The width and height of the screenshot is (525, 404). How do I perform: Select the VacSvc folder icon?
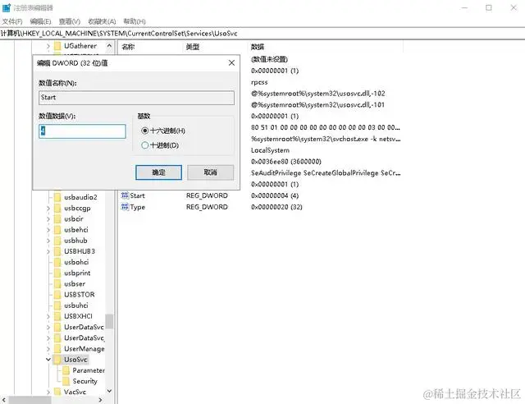pyautogui.click(x=57, y=392)
